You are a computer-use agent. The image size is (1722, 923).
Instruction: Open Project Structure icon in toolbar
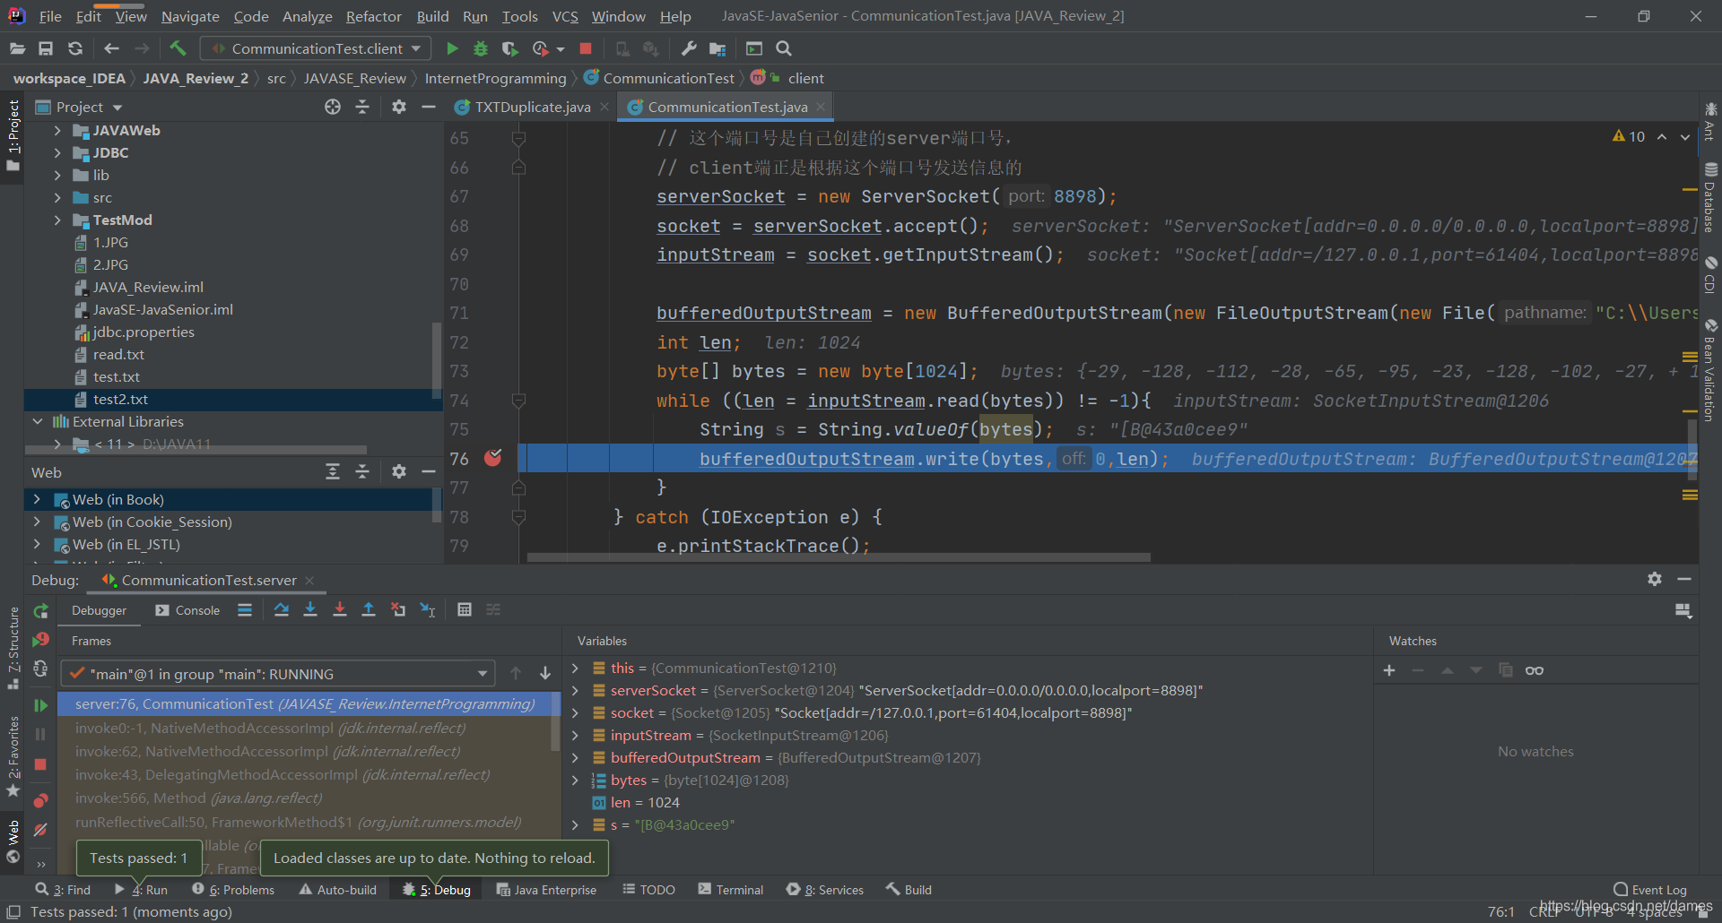pos(717,48)
